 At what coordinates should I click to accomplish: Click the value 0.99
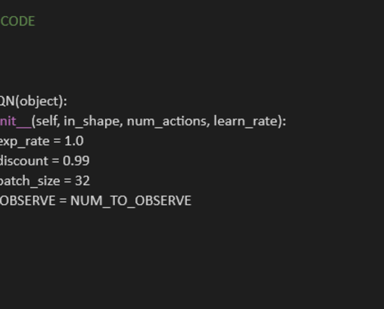click(x=76, y=161)
